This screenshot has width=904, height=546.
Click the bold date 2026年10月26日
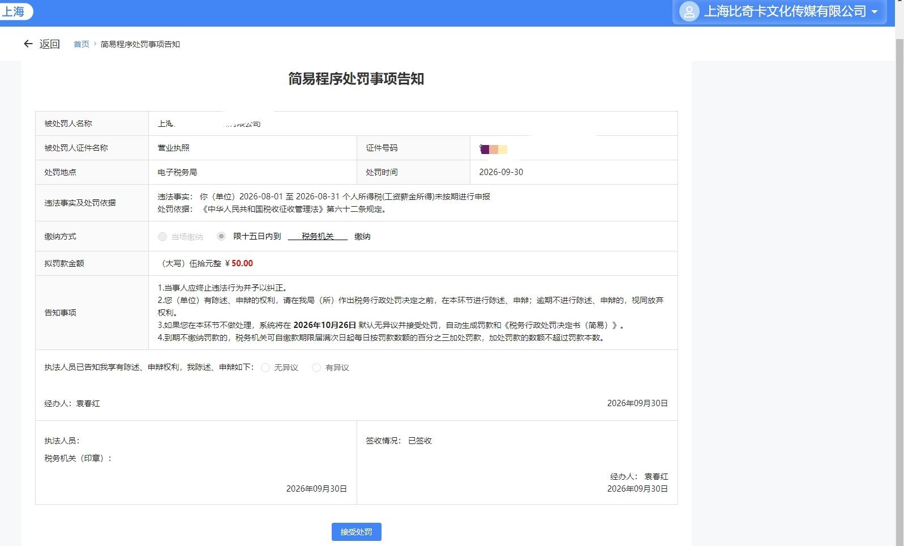point(324,325)
